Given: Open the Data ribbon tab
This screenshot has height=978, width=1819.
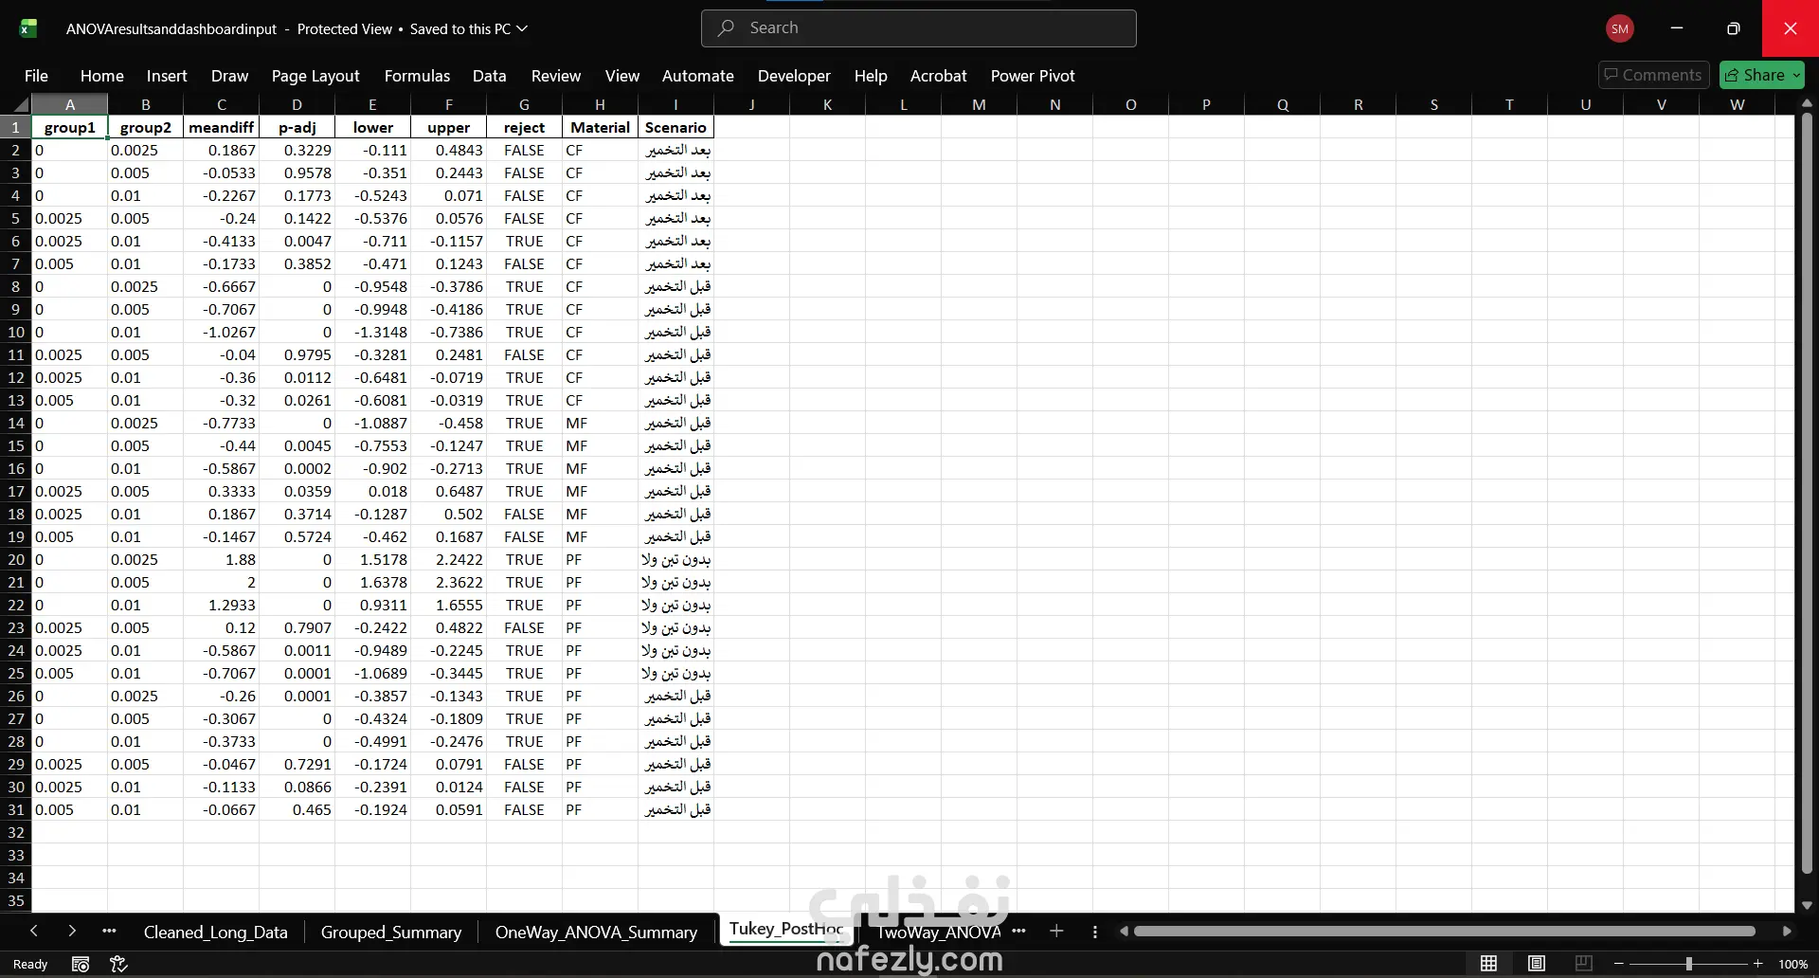Looking at the screenshot, I should point(490,76).
